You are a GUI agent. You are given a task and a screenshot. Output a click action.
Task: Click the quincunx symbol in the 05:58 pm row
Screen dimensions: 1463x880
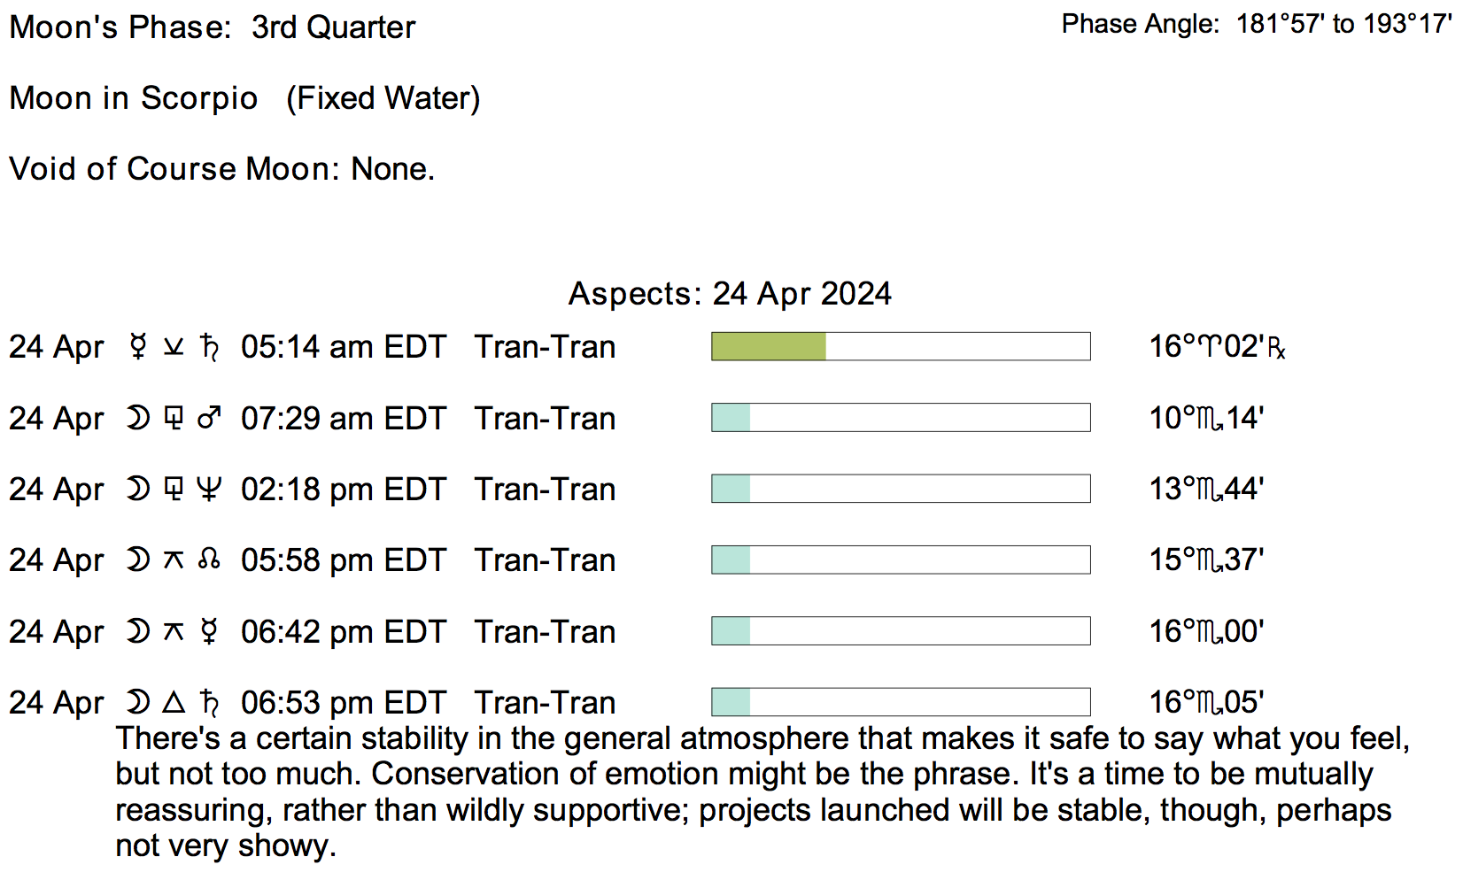pyautogui.click(x=174, y=560)
